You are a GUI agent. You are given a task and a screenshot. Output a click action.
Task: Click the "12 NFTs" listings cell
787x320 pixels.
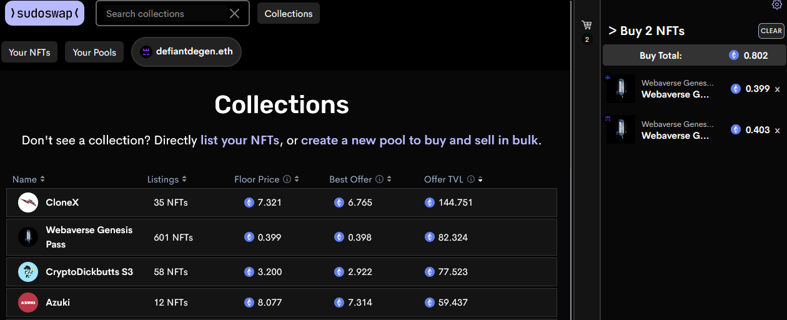coord(171,302)
